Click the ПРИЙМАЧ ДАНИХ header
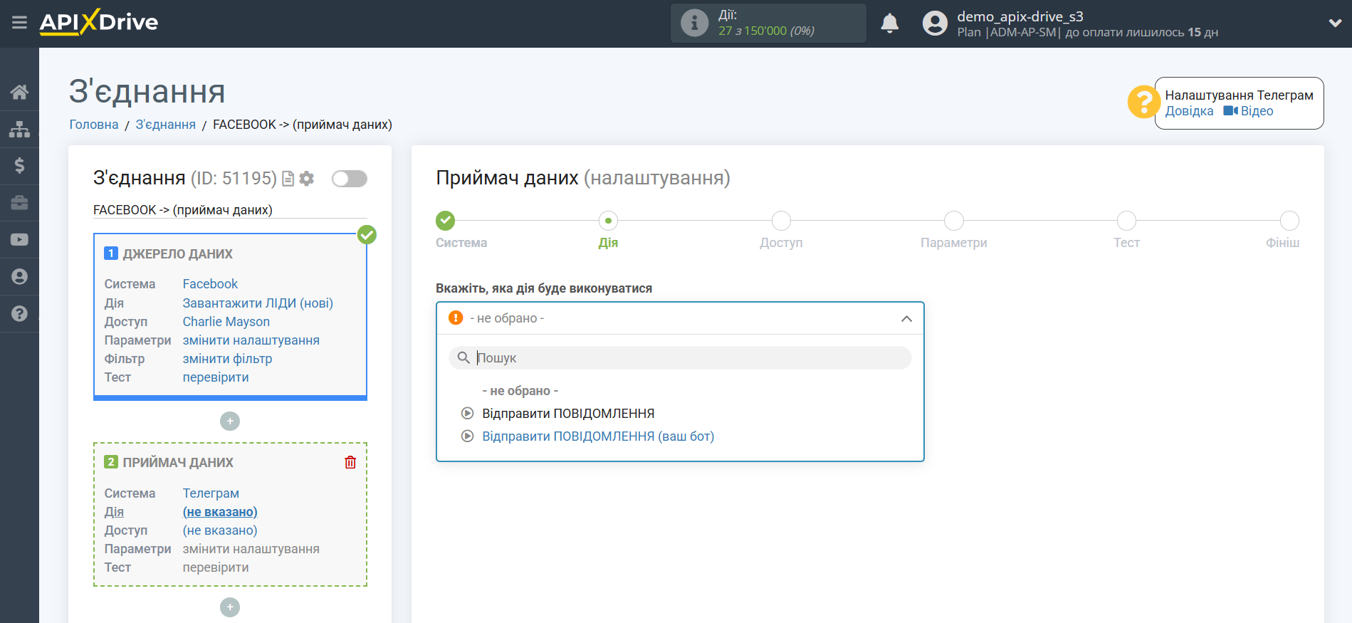1352x623 pixels. point(178,463)
